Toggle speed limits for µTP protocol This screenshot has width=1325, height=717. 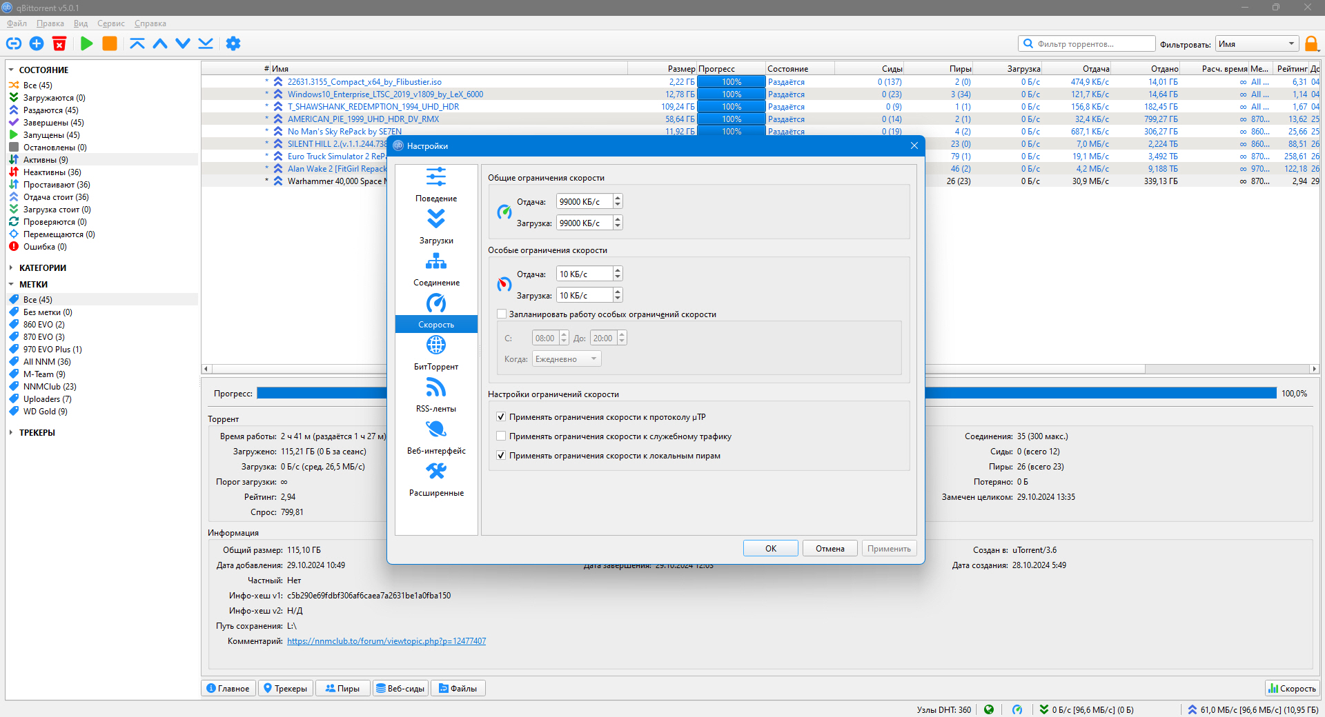coord(501,417)
